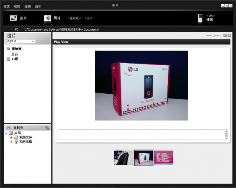Viewport: 236px width, 188px height.
Task: Expand the 我的電腦 tree node
Action: pos(11,142)
